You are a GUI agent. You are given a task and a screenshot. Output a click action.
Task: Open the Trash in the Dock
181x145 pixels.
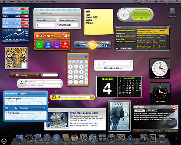point(162,138)
